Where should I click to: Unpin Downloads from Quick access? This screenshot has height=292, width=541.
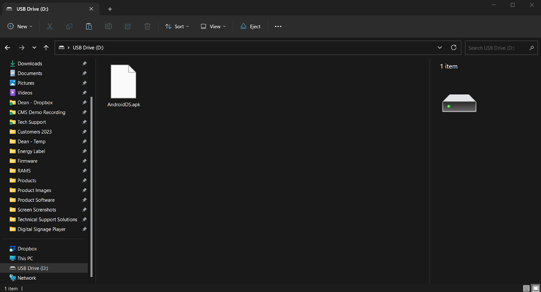point(85,63)
